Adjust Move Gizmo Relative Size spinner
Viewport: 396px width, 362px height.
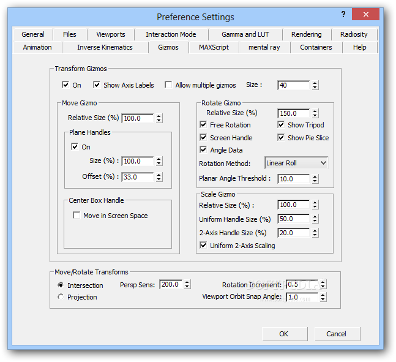point(159,118)
